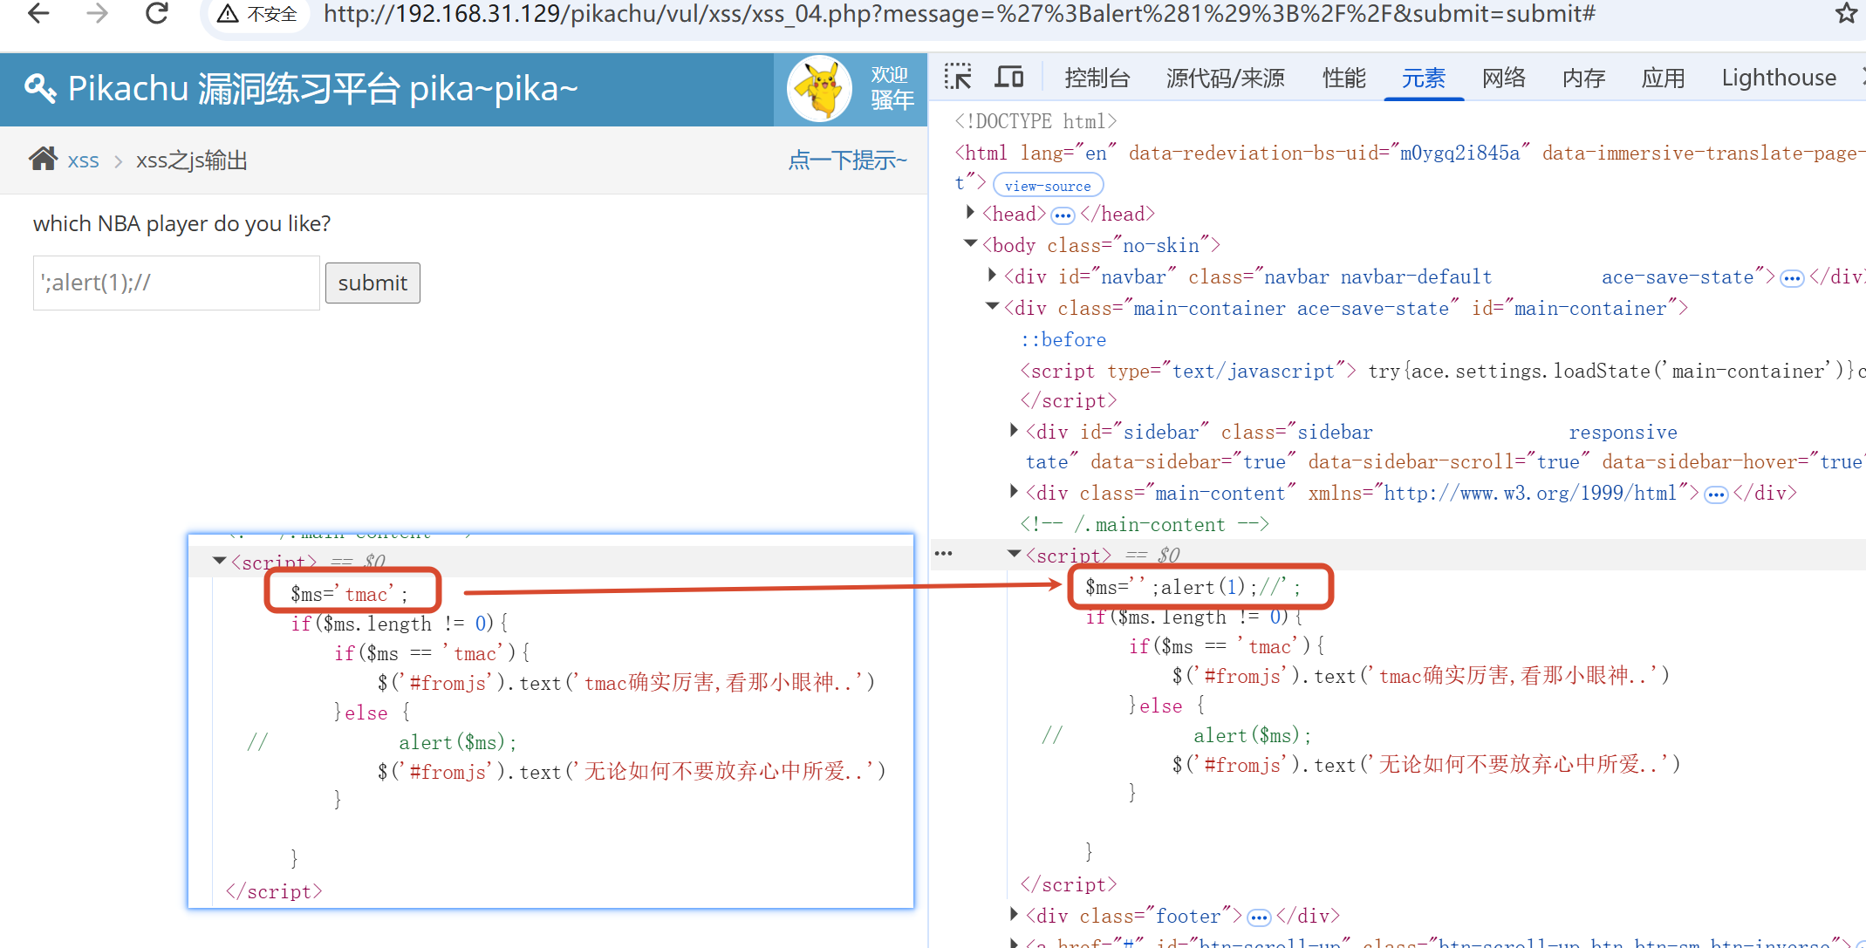Click the xss之js输出 breadcrumb text
The image size is (1866, 948).
(192, 160)
